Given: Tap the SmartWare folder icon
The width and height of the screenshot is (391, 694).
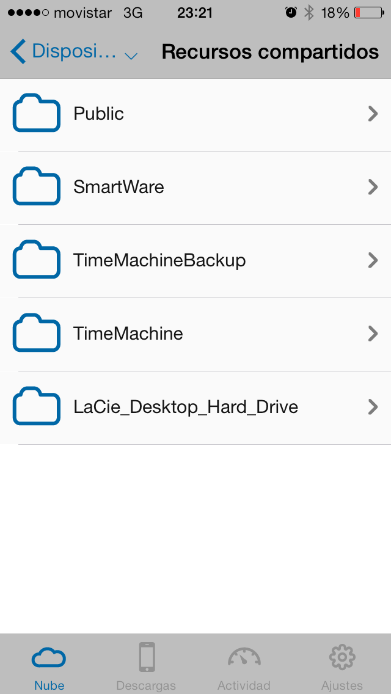Looking at the screenshot, I should tap(37, 187).
